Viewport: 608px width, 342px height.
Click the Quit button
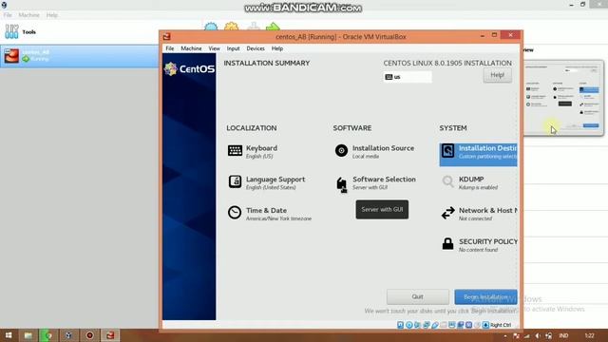tap(418, 296)
